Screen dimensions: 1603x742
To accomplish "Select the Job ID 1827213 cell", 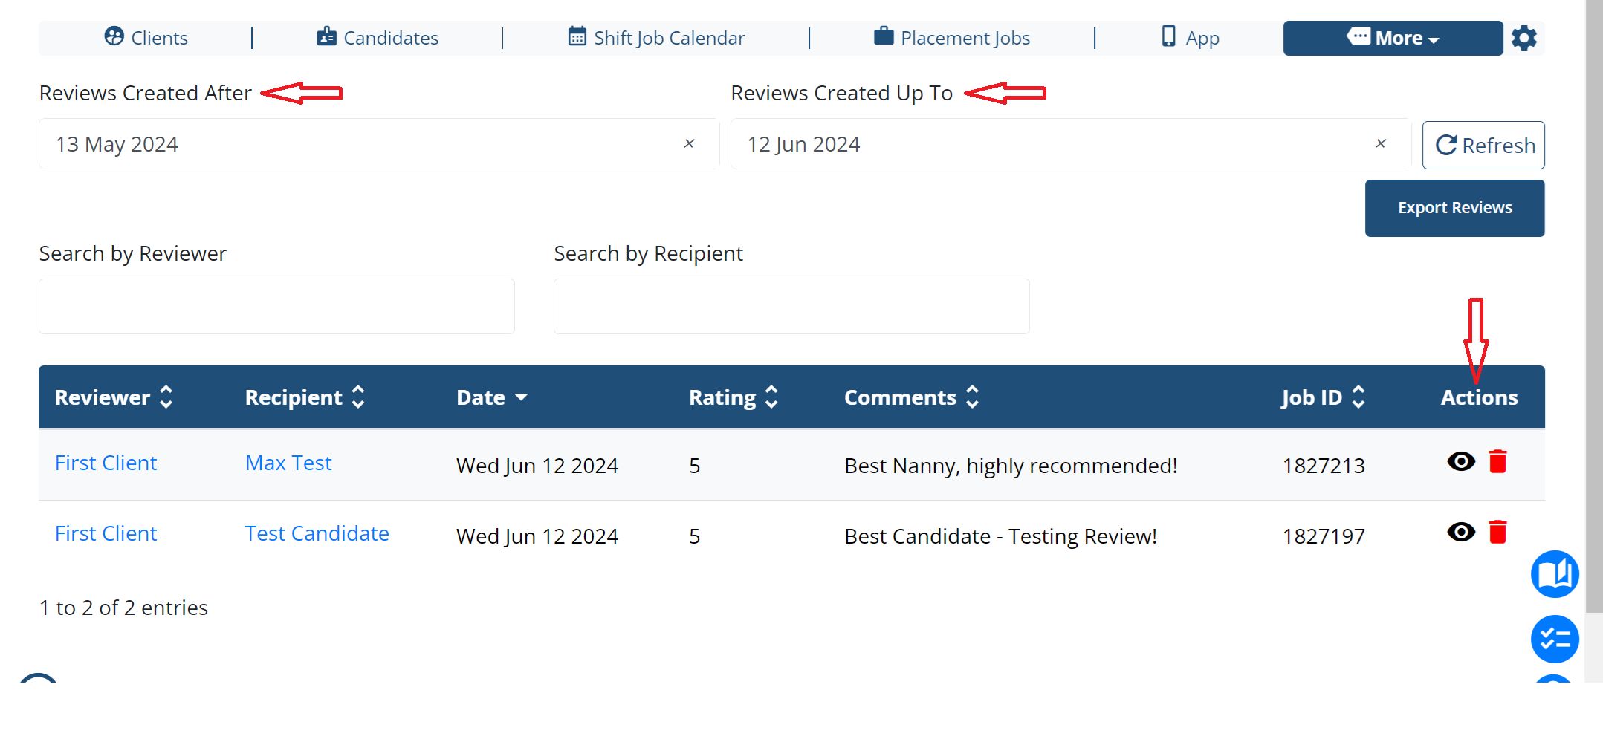I will pos(1324,466).
